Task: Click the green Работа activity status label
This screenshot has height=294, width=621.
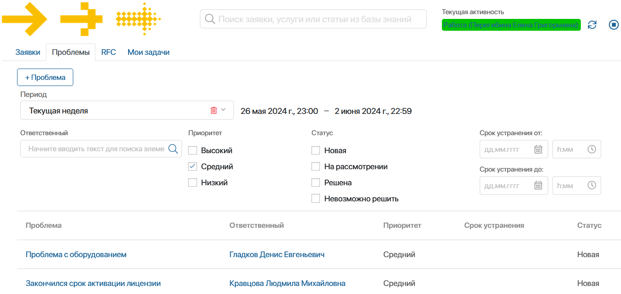Action: 511,25
